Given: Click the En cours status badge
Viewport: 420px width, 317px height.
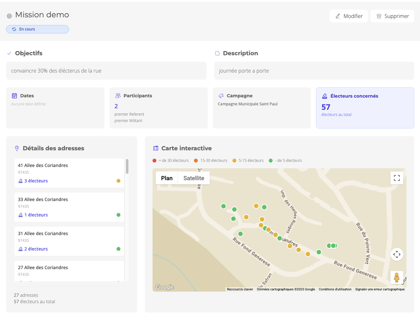Looking at the screenshot, I should pos(38,29).
